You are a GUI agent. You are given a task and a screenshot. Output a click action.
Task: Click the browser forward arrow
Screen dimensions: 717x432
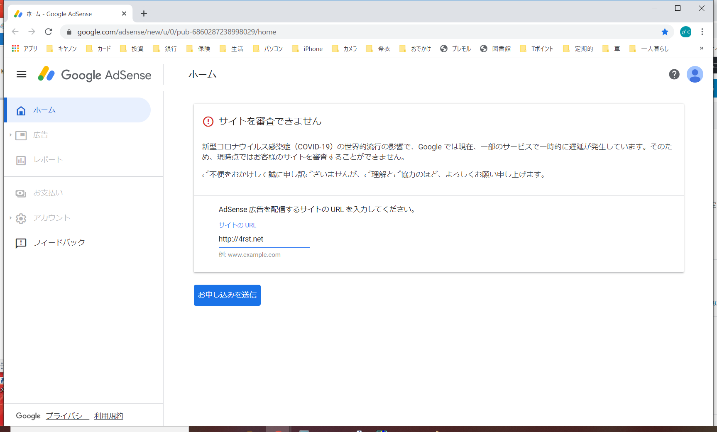32,32
